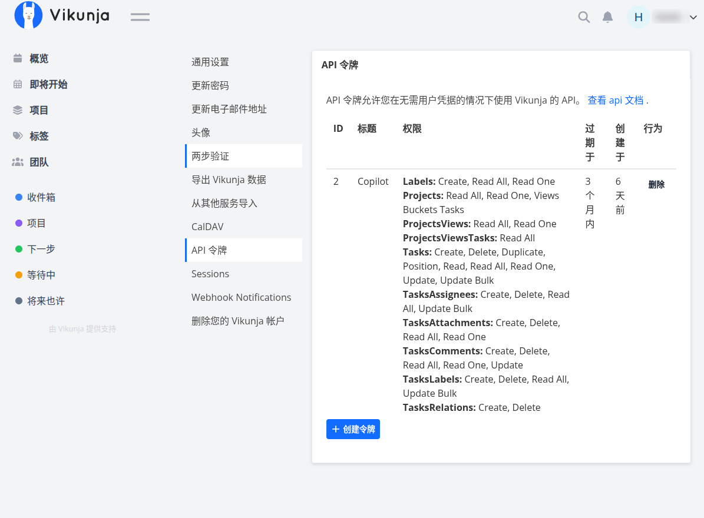
Task: Click the Vikunja llama logo
Action: 28,15
